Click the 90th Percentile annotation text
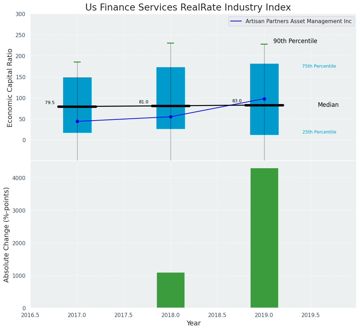 (295, 41)
